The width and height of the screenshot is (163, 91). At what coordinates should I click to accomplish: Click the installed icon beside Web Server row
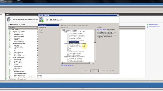coord(10,29)
